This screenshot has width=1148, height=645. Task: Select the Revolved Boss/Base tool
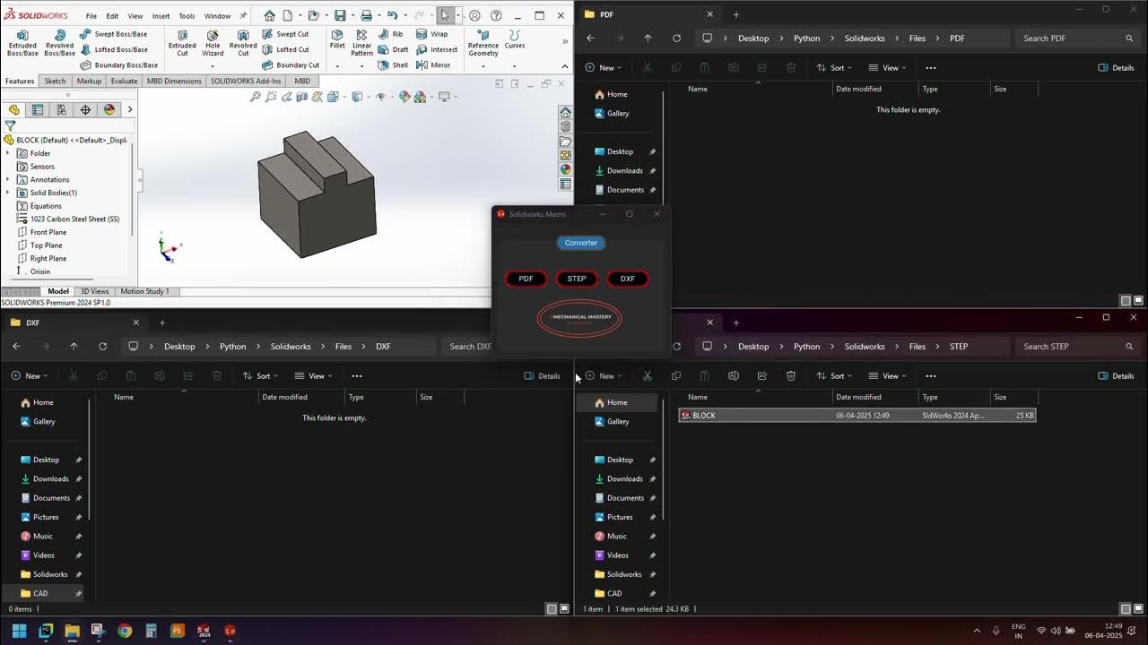(x=59, y=43)
